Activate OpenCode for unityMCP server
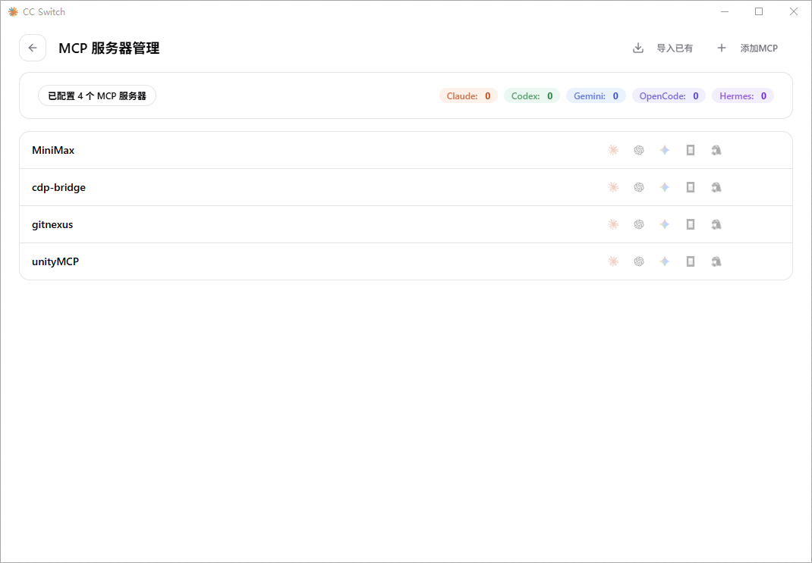 (691, 261)
